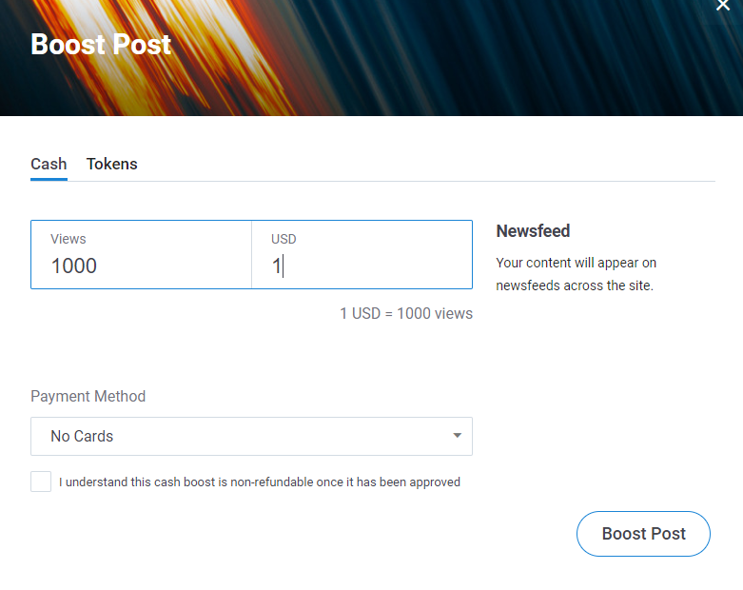
Task: Switch to the Tokens tab
Action: (112, 164)
